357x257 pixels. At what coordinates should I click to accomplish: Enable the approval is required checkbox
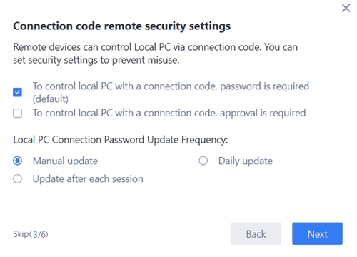[x=17, y=114]
